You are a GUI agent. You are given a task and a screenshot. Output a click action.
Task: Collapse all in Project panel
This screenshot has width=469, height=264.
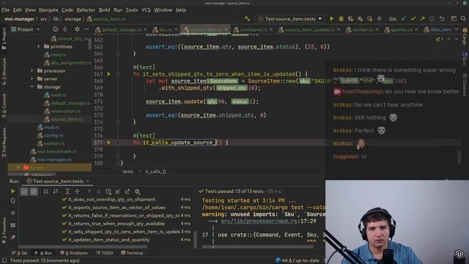pos(65,29)
